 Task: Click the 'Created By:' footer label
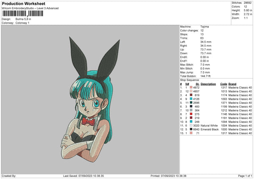pyautogui.click(x=9, y=176)
